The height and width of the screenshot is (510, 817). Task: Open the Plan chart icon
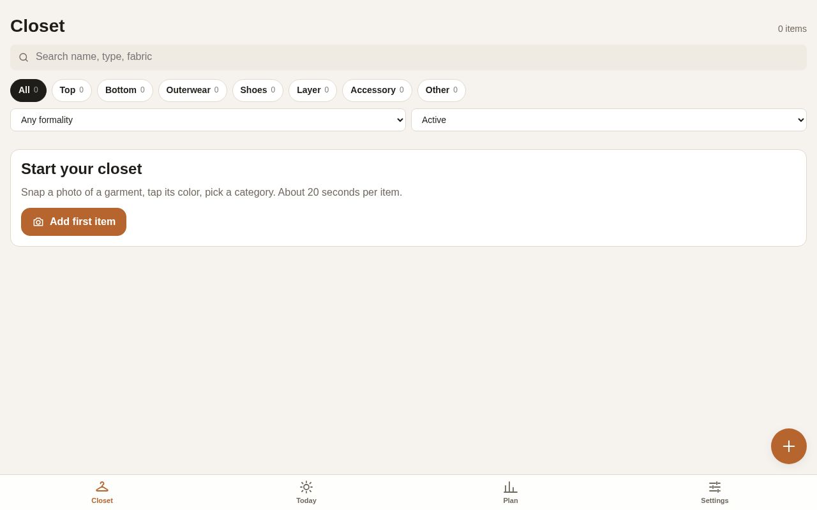pos(511,487)
